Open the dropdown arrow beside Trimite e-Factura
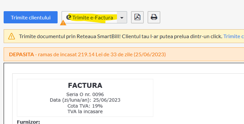This screenshot has width=244, height=124. pos(122,17)
